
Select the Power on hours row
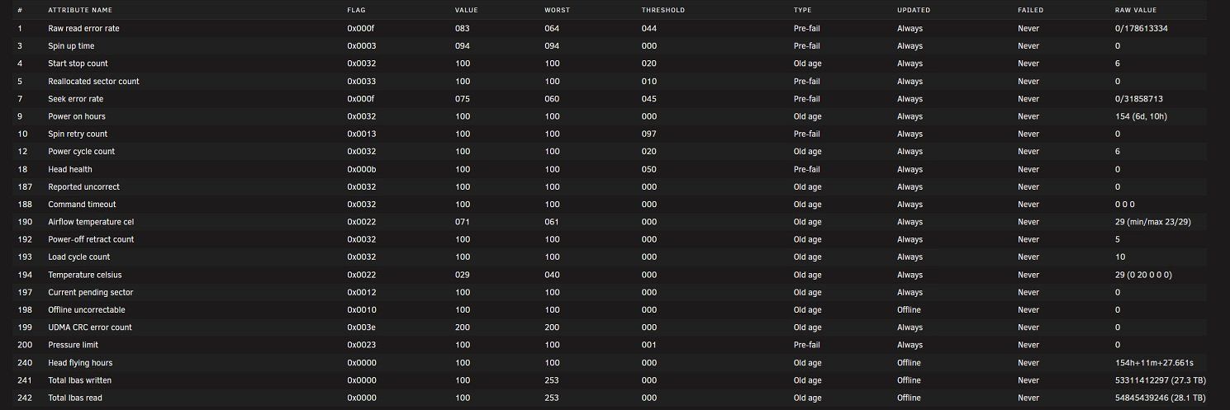pos(615,116)
